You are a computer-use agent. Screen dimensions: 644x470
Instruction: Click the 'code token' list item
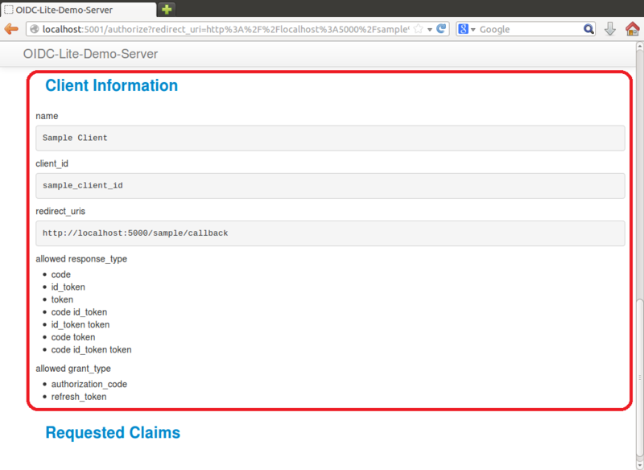(73, 337)
